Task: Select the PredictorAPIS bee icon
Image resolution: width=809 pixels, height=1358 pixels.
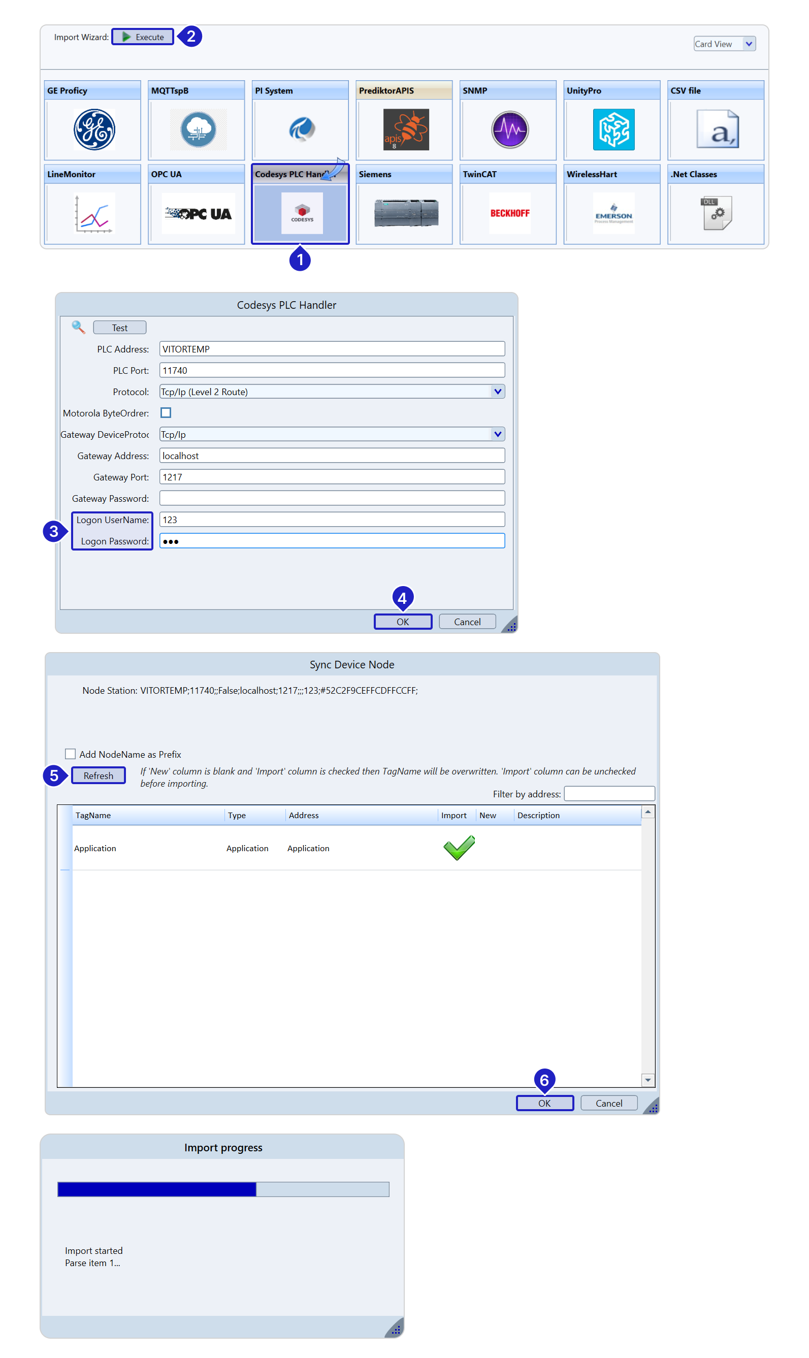Action: [406, 129]
